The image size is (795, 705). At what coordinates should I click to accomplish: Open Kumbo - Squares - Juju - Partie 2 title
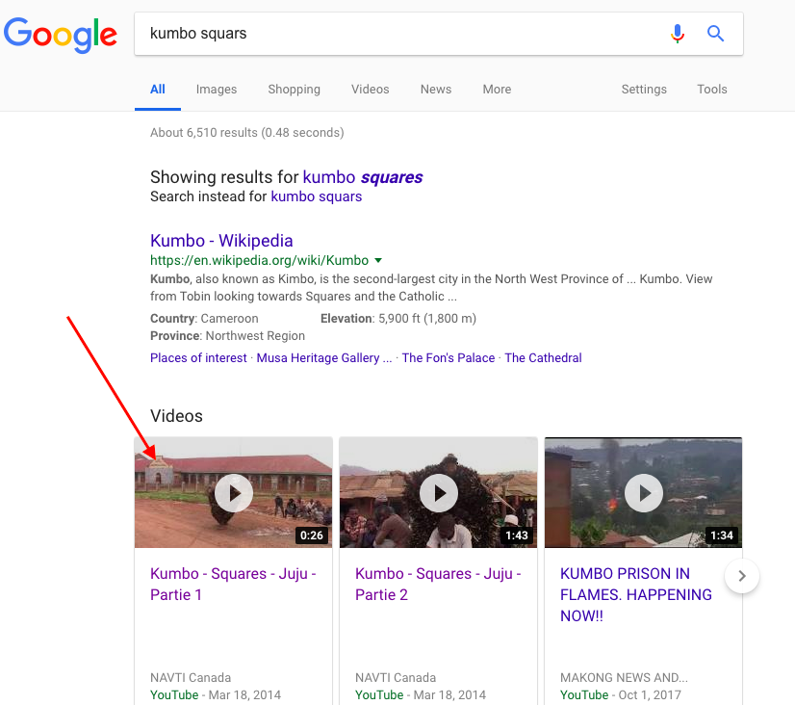pos(438,584)
